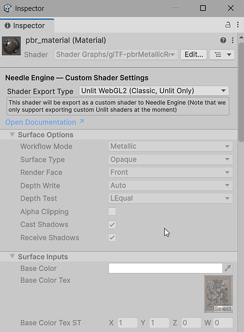
Task: Open the Base Color white swatch
Action: (x=165, y=268)
